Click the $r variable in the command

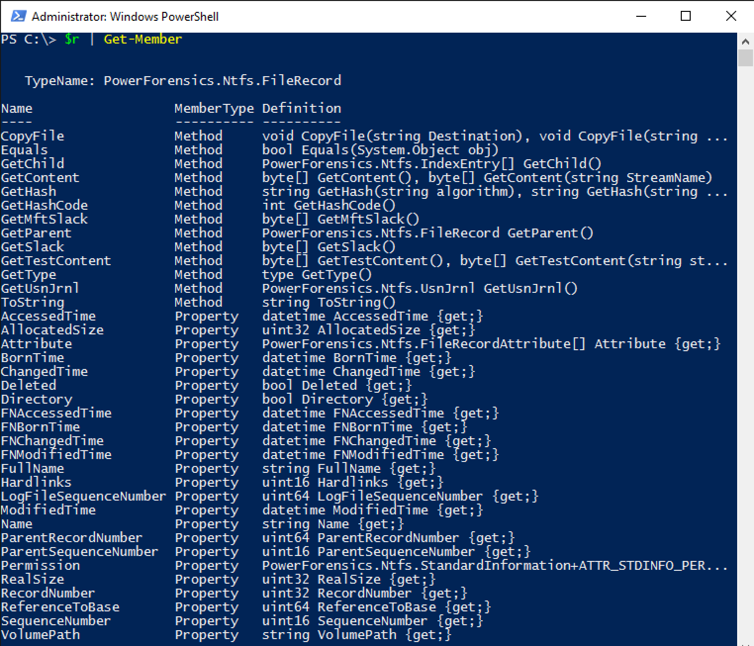72,39
